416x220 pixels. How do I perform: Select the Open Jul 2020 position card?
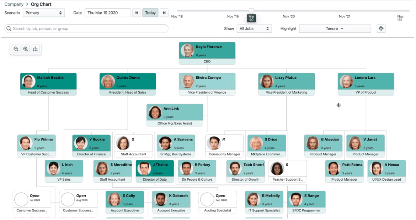point(32,202)
